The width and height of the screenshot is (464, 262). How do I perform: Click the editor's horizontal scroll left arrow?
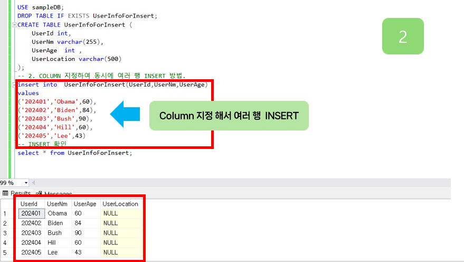click(33, 183)
